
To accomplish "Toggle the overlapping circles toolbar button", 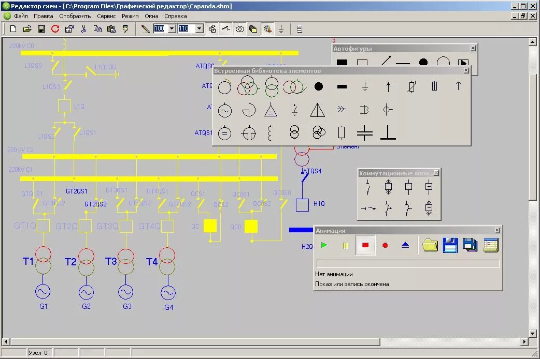I will point(239,29).
